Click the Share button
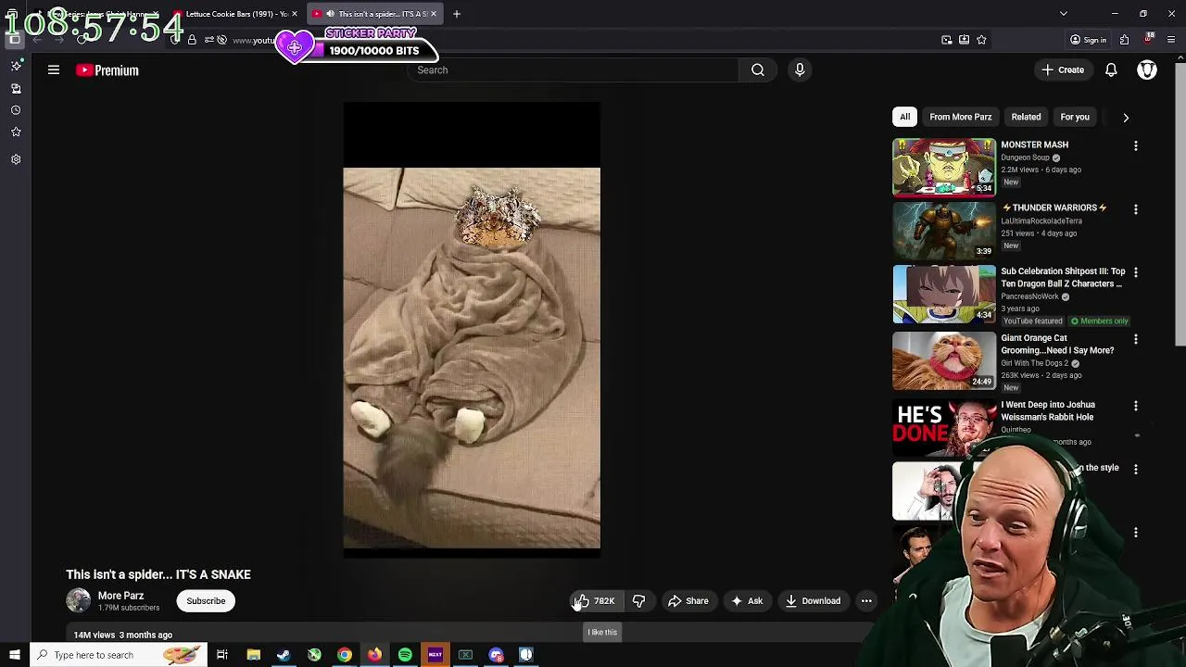Screen dimensions: 1186x667 (689, 601)
